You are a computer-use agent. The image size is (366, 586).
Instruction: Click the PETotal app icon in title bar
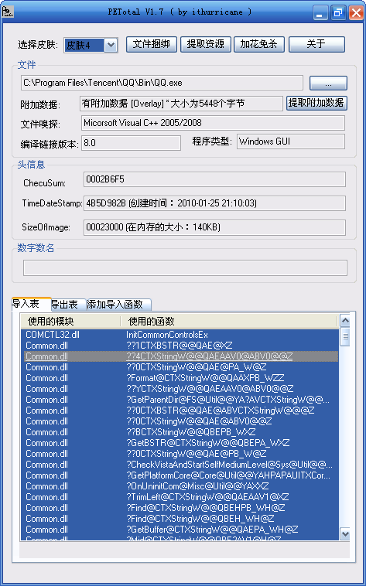pyautogui.click(x=8, y=12)
